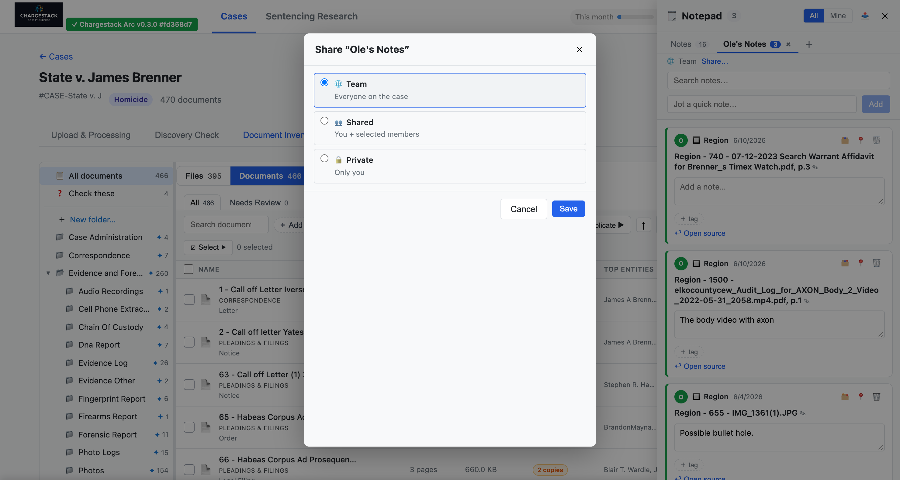
Task: Click the Jot a quick note field
Action: [x=762, y=105]
